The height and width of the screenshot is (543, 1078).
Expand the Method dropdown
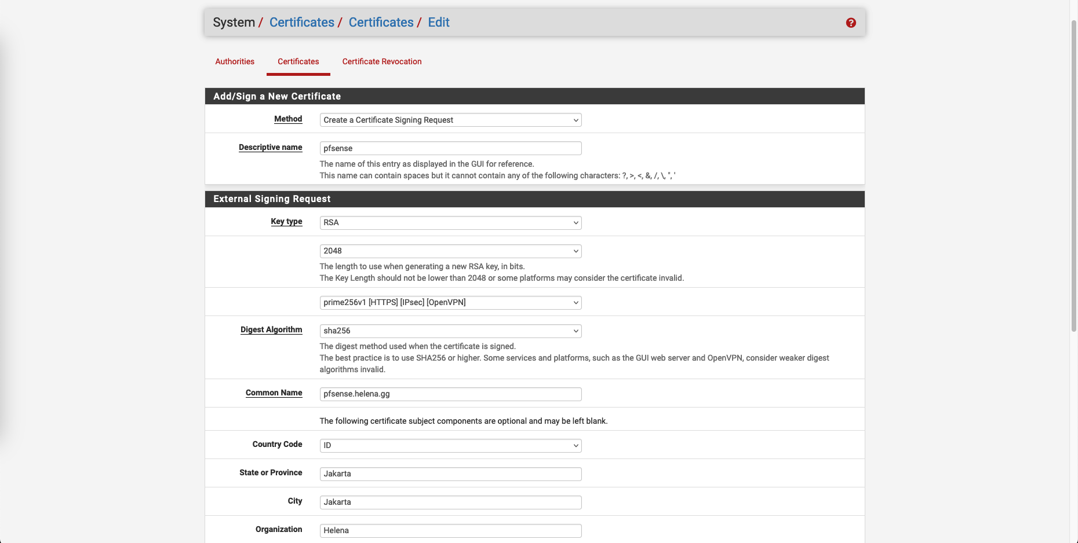click(450, 120)
